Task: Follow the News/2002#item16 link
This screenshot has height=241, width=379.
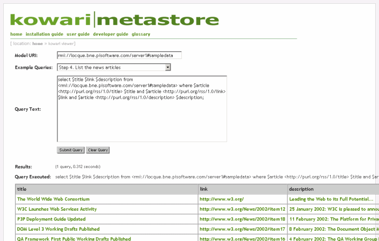Action: click(243, 239)
